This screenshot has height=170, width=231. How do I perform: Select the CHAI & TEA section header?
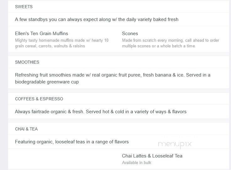[26, 129]
